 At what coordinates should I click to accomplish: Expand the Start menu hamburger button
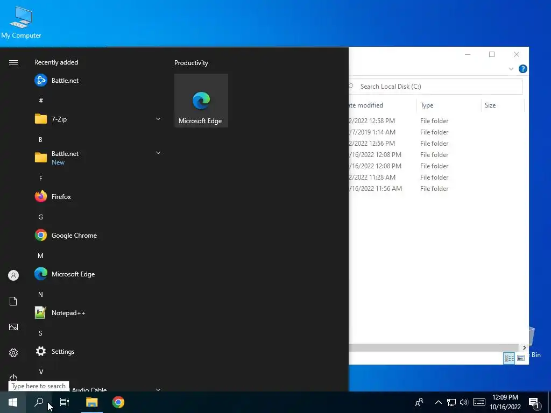click(x=13, y=62)
